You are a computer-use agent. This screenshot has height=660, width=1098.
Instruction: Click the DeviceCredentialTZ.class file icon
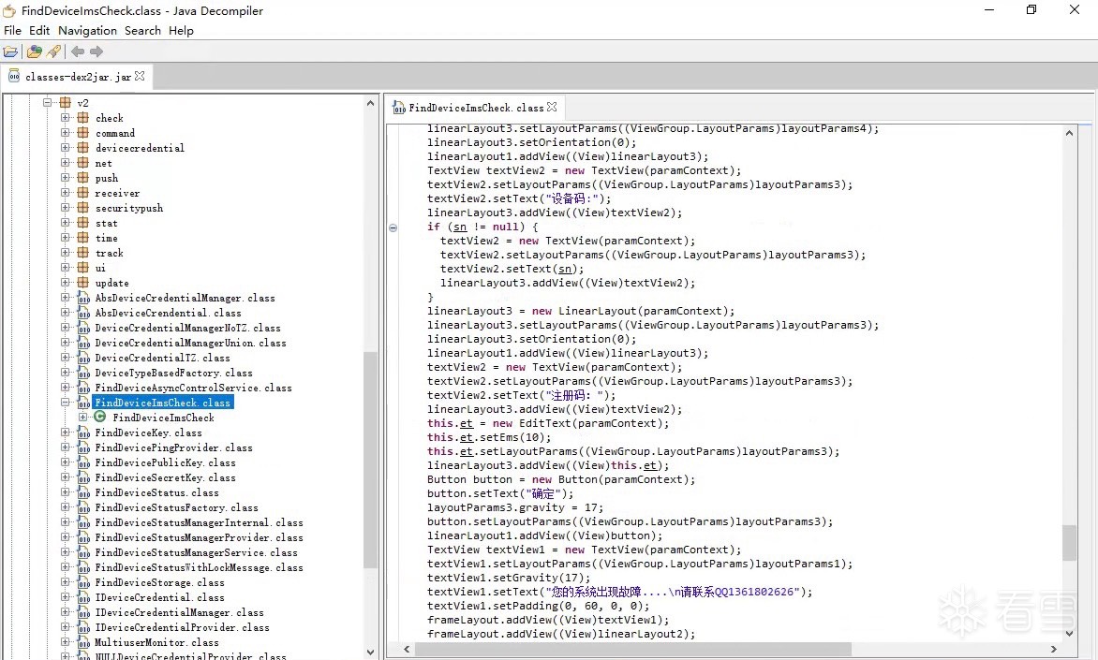click(x=83, y=358)
